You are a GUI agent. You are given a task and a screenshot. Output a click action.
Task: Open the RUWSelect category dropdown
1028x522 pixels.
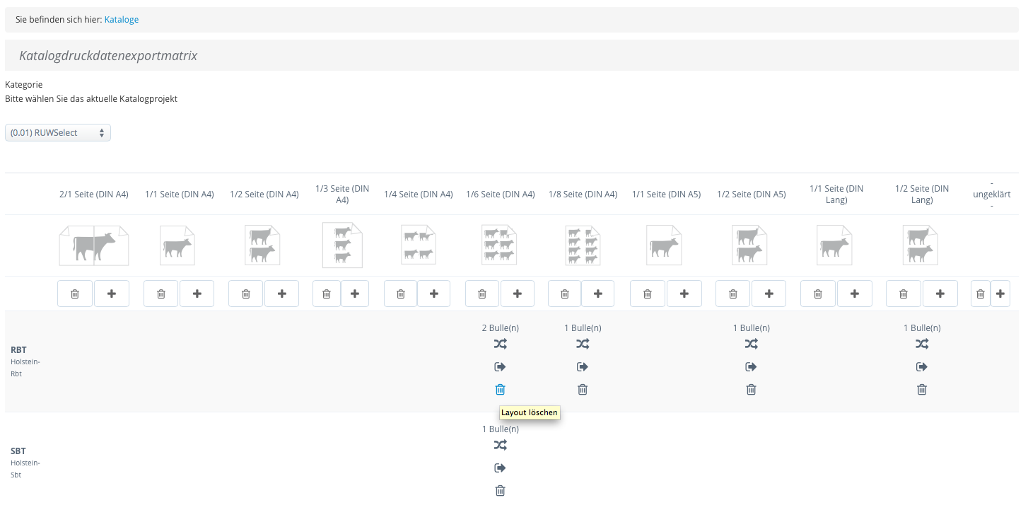coord(58,133)
